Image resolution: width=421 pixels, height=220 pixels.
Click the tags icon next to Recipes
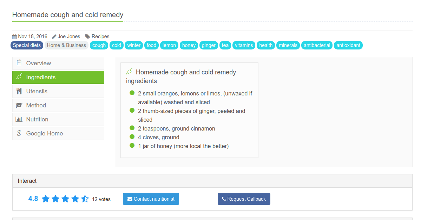(87, 36)
